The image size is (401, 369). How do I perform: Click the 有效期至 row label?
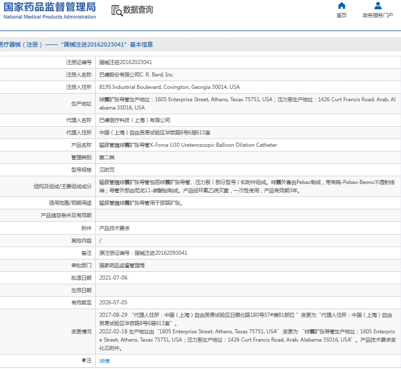pos(81,303)
